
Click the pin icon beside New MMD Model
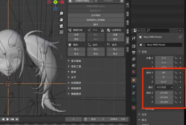[180, 37]
